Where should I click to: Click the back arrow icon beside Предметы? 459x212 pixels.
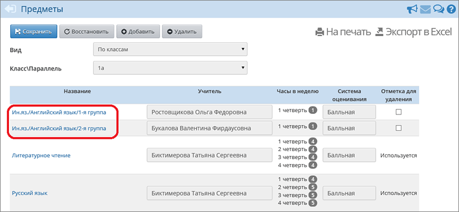coord(10,9)
